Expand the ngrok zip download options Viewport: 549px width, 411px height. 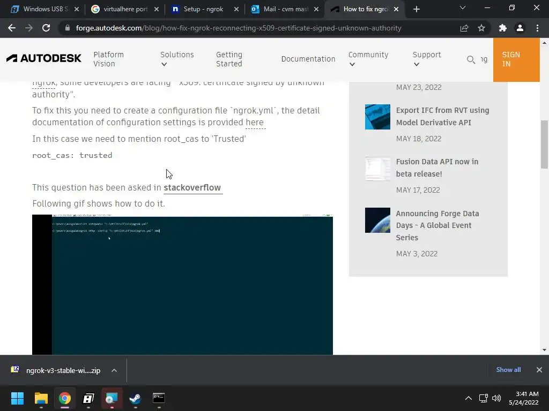point(114,370)
